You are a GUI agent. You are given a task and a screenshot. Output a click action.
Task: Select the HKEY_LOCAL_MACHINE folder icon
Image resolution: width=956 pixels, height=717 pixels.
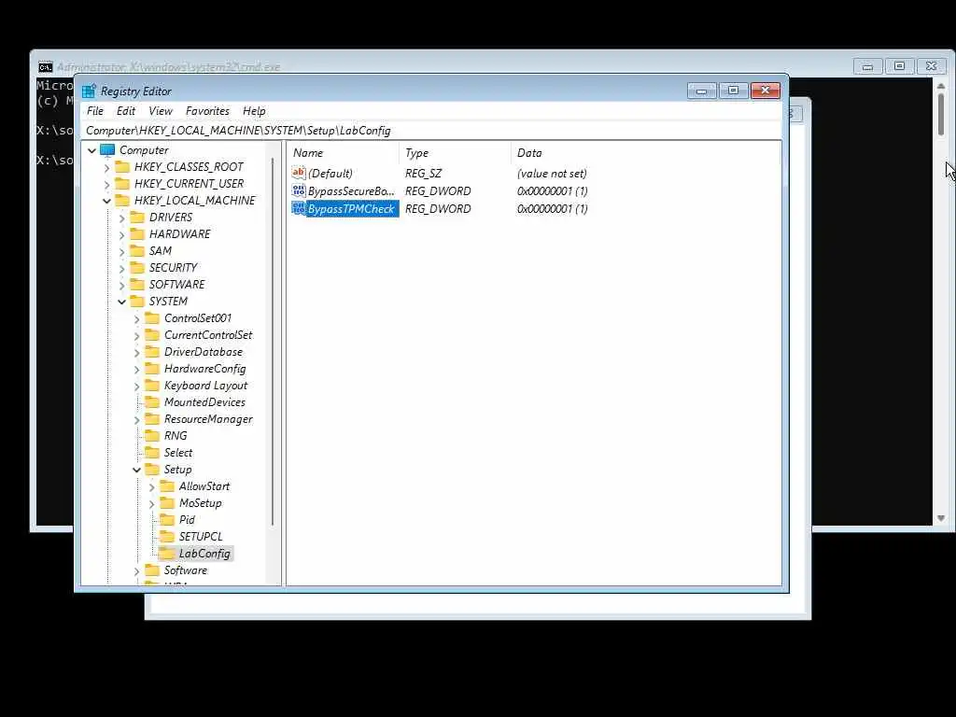pyautogui.click(x=122, y=201)
